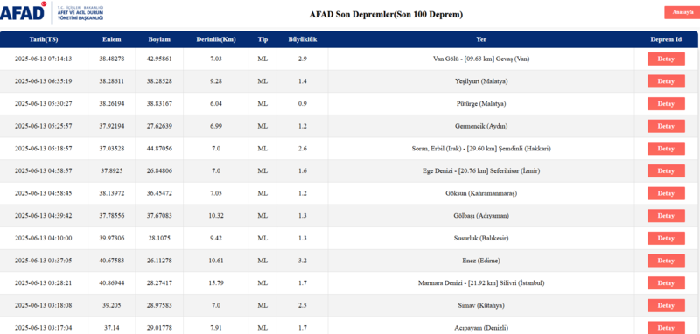Select timestamp 2025-06-13 06:35:19

[x=43, y=81]
